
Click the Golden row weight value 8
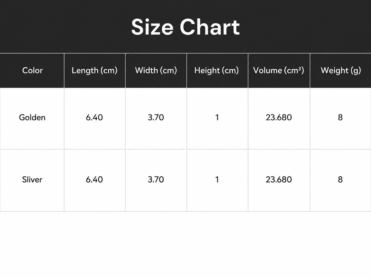point(340,117)
